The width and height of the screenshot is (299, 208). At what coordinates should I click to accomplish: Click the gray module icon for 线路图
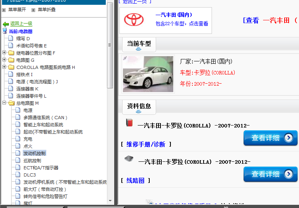tap(129, 158)
